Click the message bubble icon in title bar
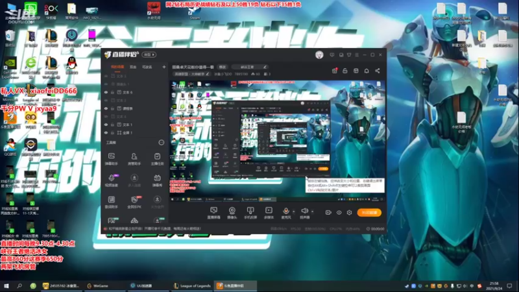Screen dimensions: 519x292 click(x=332, y=55)
